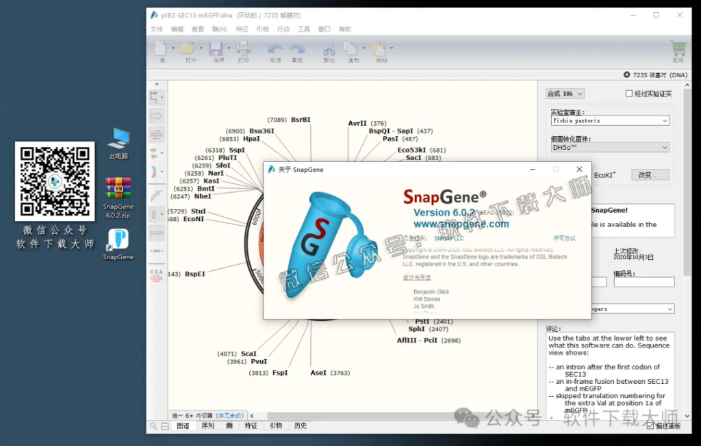Save the plasmid using the 保存 icon
The height and width of the screenshot is (446, 701).
(x=216, y=50)
